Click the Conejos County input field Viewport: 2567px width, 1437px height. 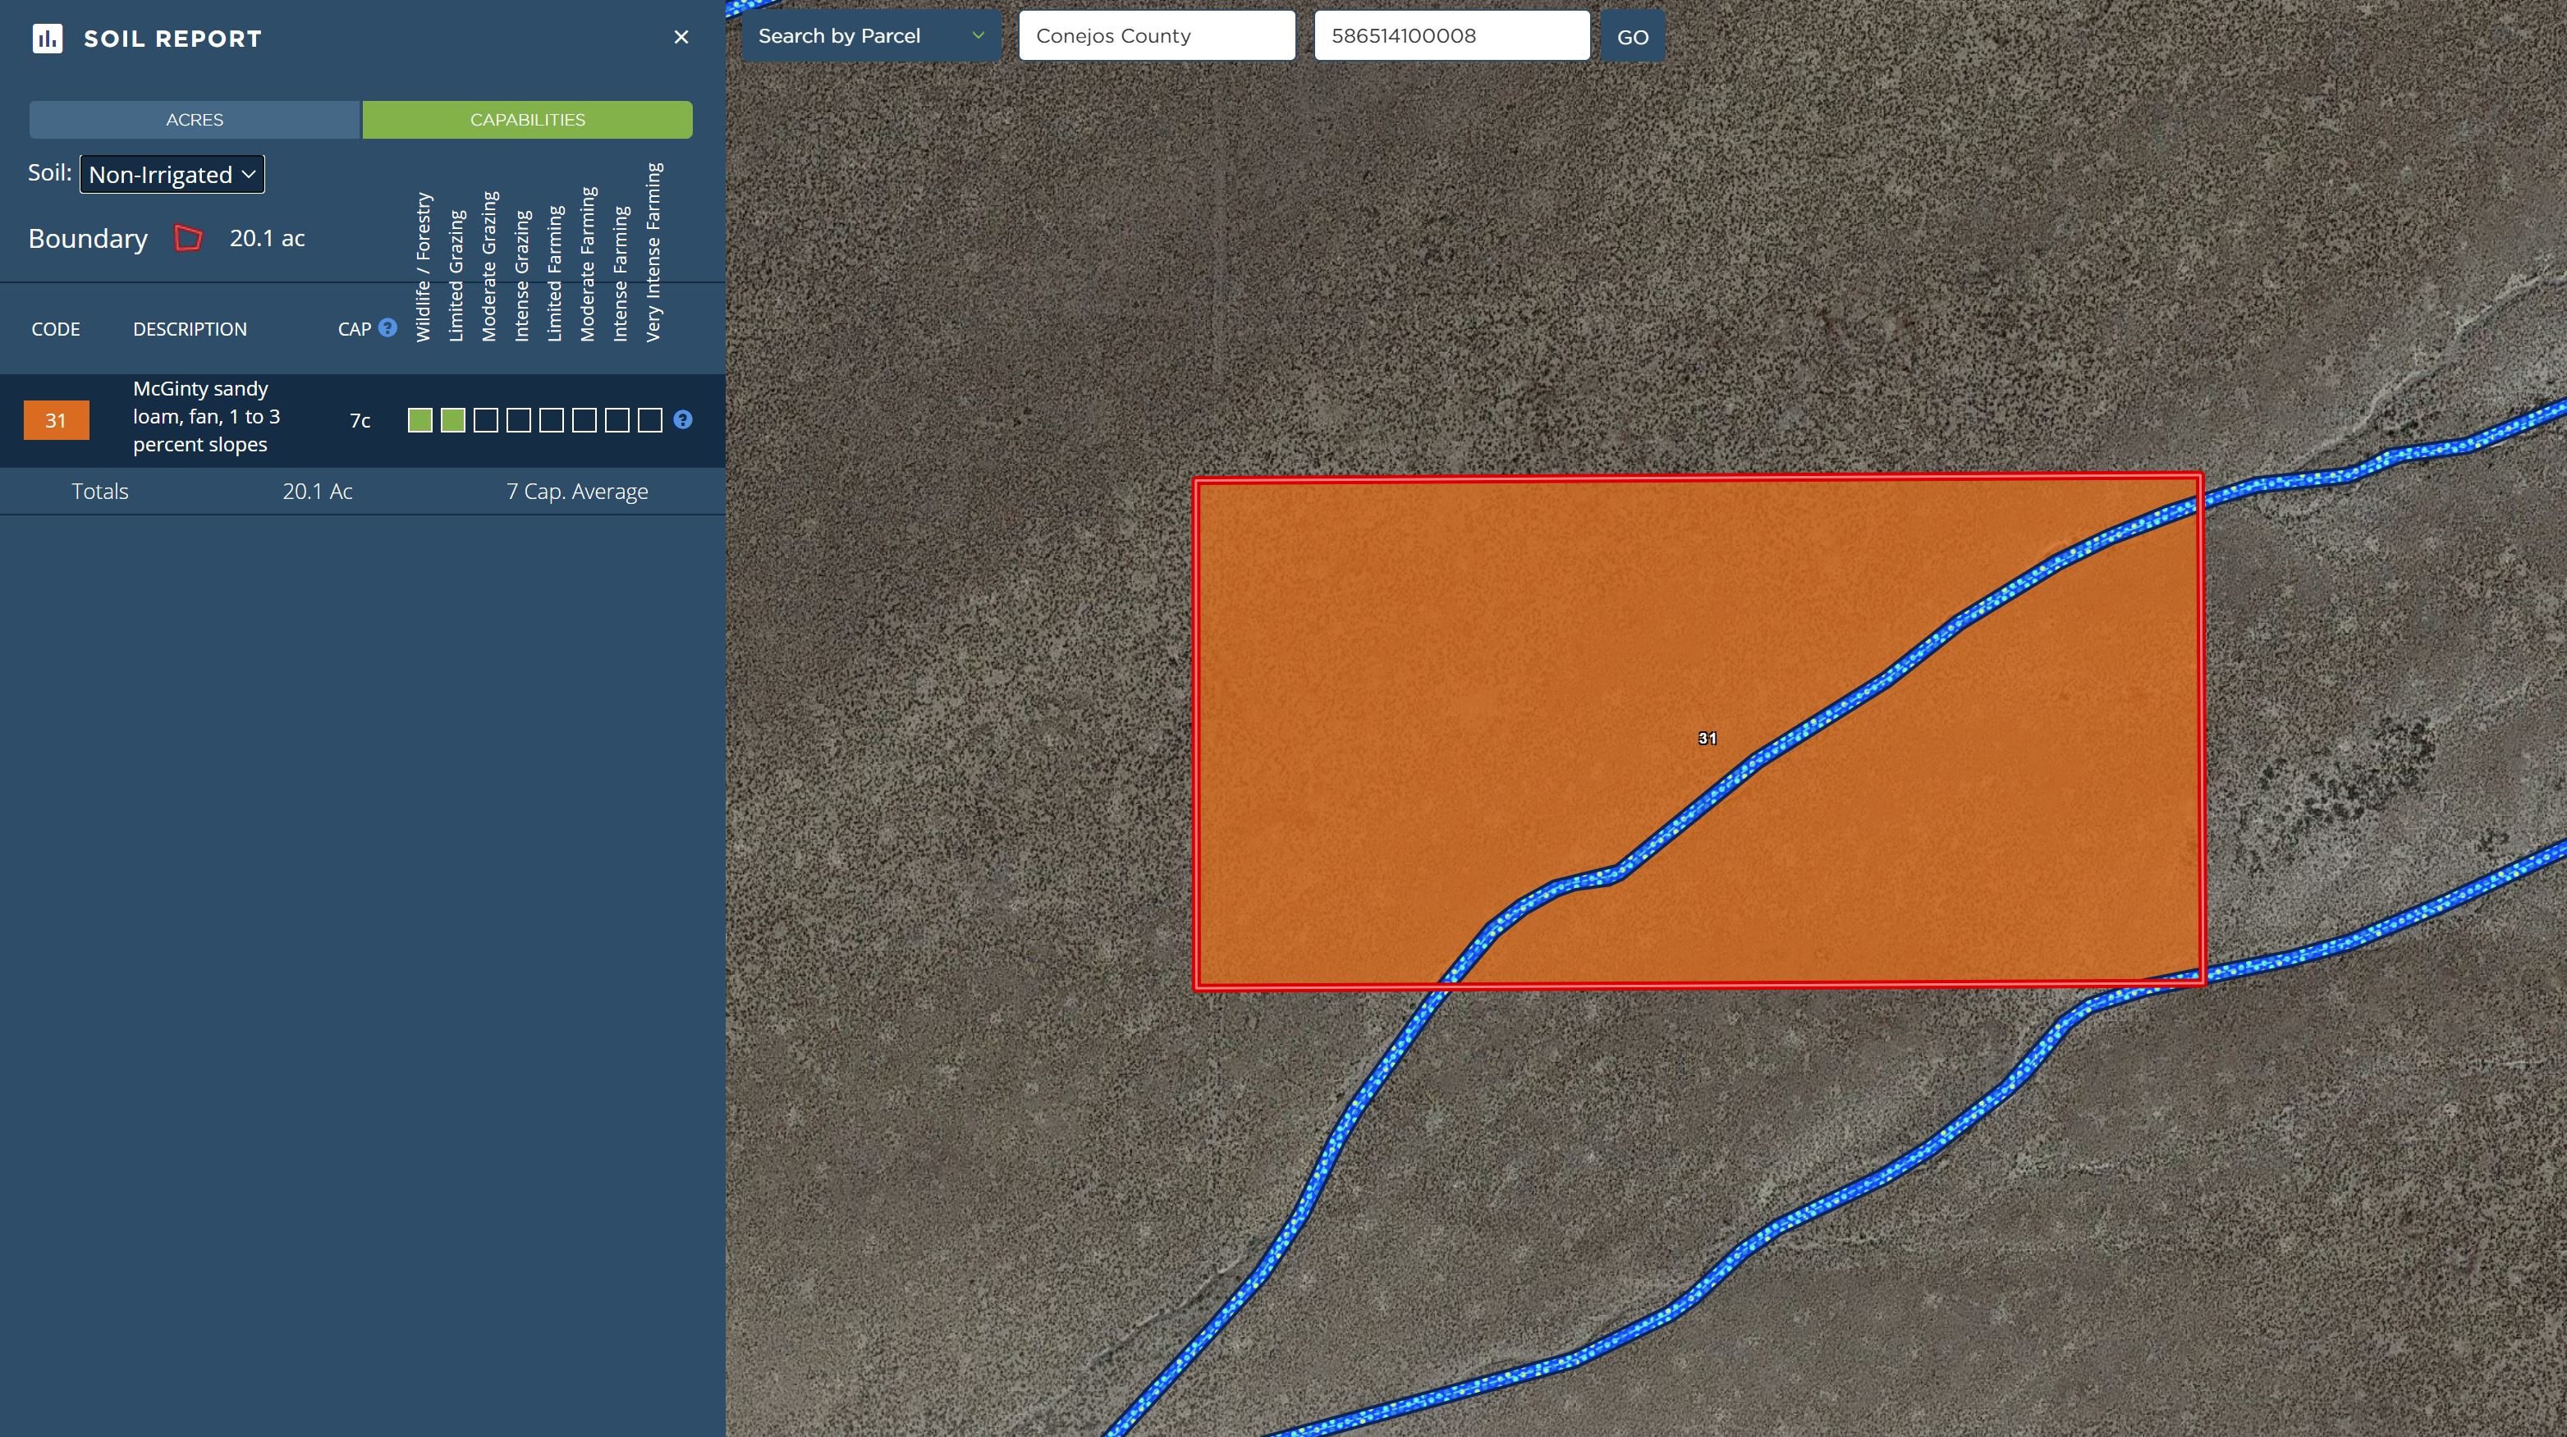coord(1156,36)
